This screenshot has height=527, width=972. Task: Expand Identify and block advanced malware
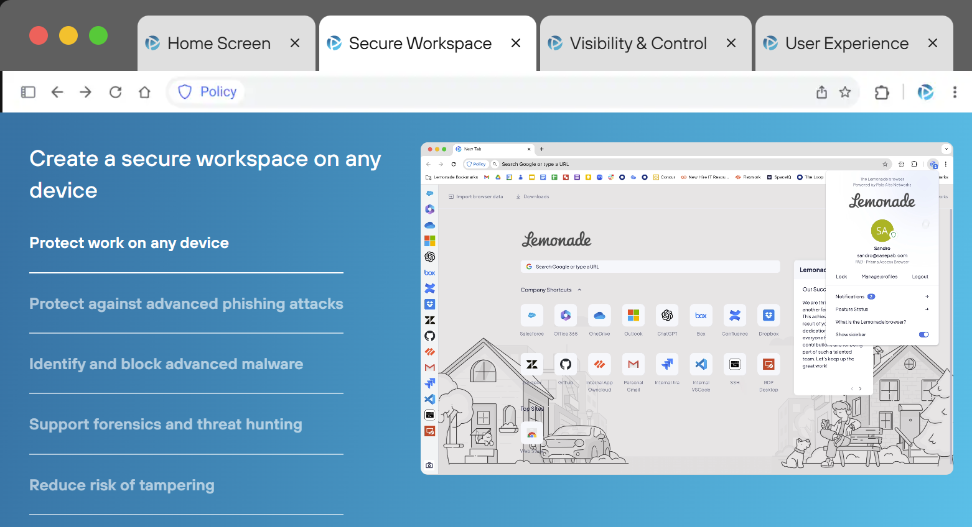[x=166, y=364]
